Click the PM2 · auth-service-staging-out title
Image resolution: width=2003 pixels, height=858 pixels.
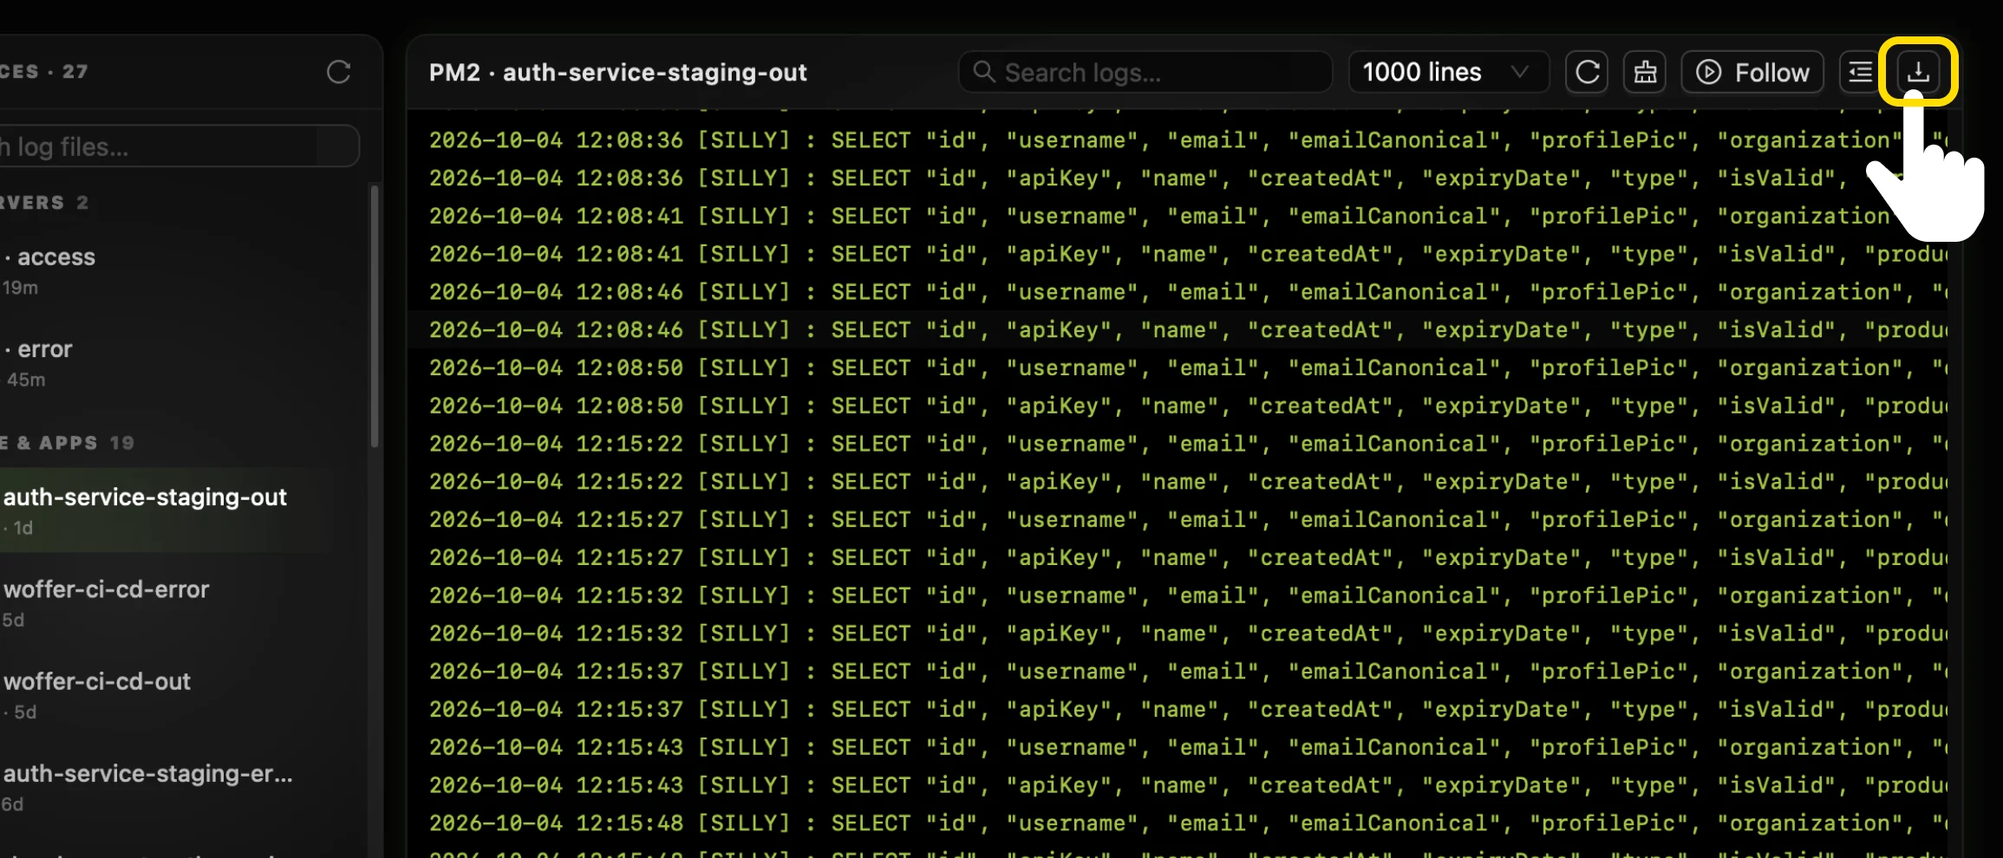pyautogui.click(x=617, y=73)
